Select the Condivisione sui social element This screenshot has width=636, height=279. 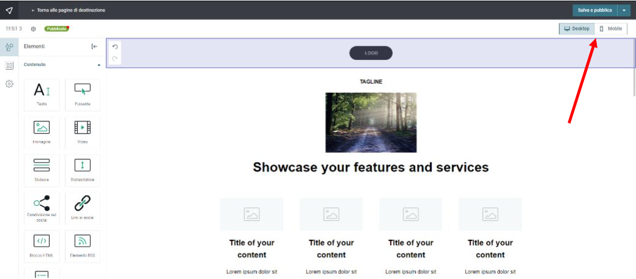42,208
